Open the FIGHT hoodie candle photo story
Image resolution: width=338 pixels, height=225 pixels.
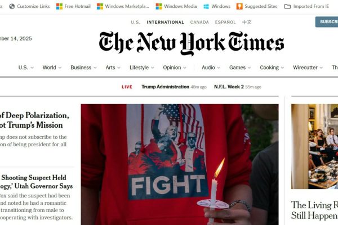pos(180,164)
